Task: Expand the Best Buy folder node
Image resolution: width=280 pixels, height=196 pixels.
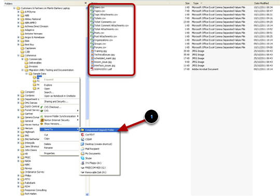Action: [18, 44]
